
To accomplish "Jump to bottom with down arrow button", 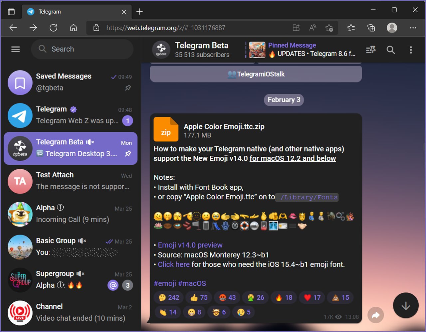I will [x=406, y=306].
